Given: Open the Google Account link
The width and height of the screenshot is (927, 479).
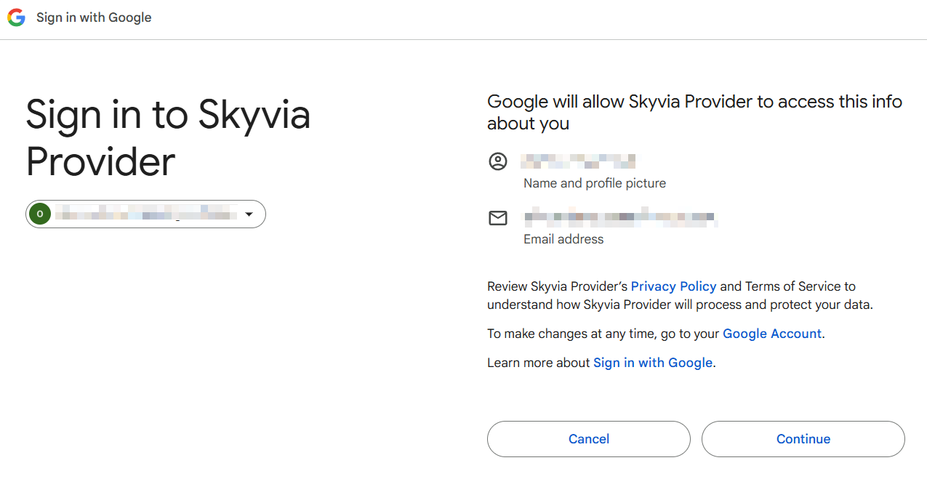Looking at the screenshot, I should [771, 334].
